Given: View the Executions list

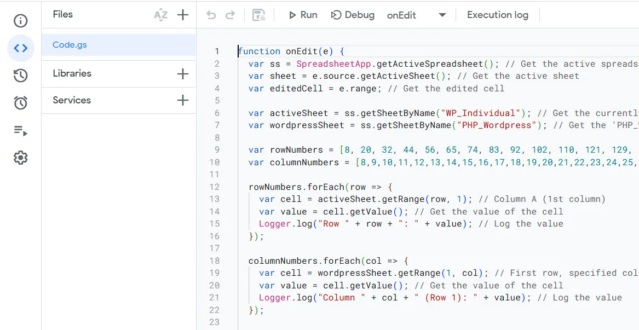Looking at the screenshot, I should click(x=20, y=130).
